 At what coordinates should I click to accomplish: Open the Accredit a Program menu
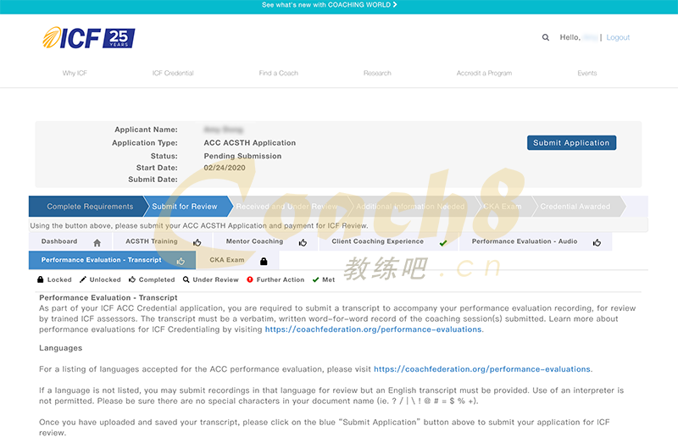[x=484, y=74]
